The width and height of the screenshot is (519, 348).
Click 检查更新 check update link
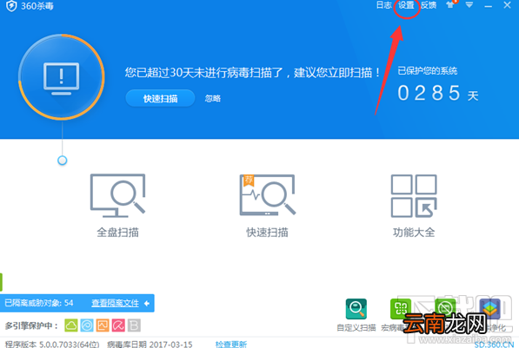[x=231, y=344]
